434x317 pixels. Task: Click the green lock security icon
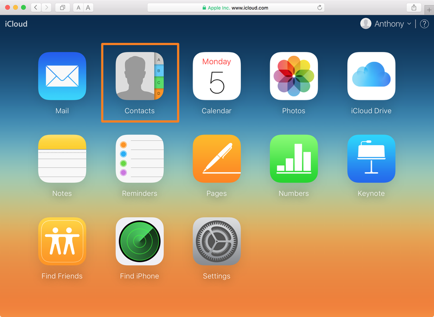click(x=204, y=8)
